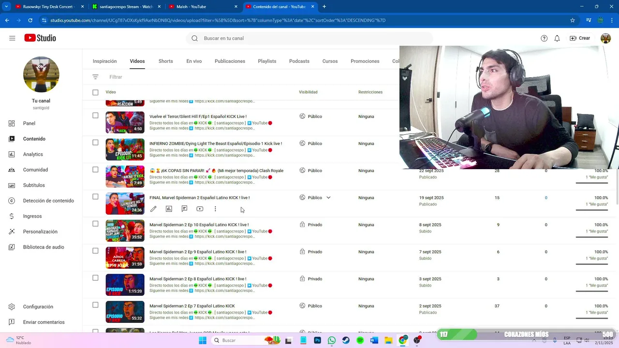Open 'Marvel Spiderman 2 Ep 9' title
The height and width of the screenshot is (348, 619).
click(198, 252)
